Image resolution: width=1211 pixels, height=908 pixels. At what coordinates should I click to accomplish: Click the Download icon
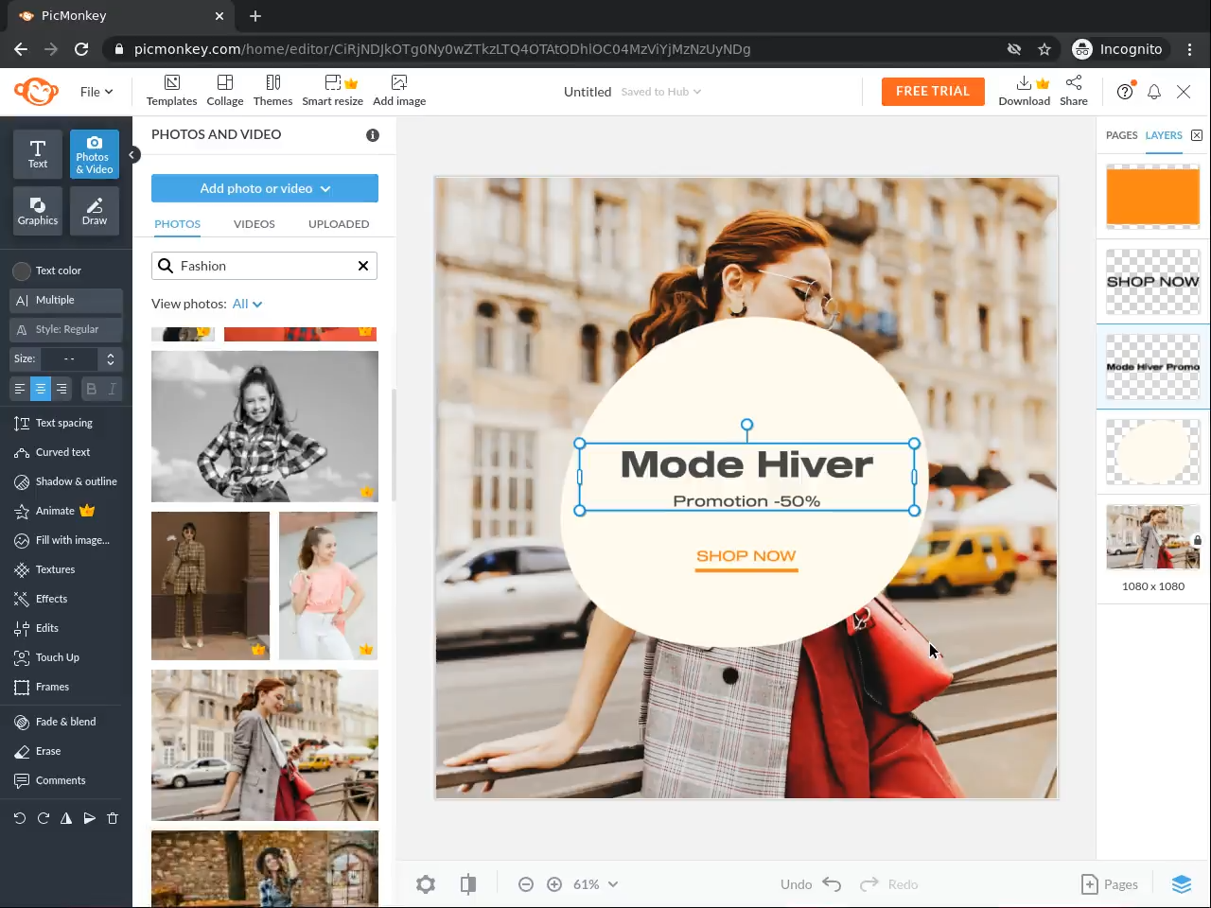tap(1025, 91)
